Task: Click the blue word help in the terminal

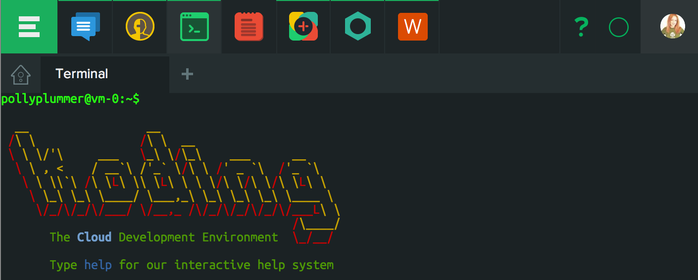Action: (98, 265)
